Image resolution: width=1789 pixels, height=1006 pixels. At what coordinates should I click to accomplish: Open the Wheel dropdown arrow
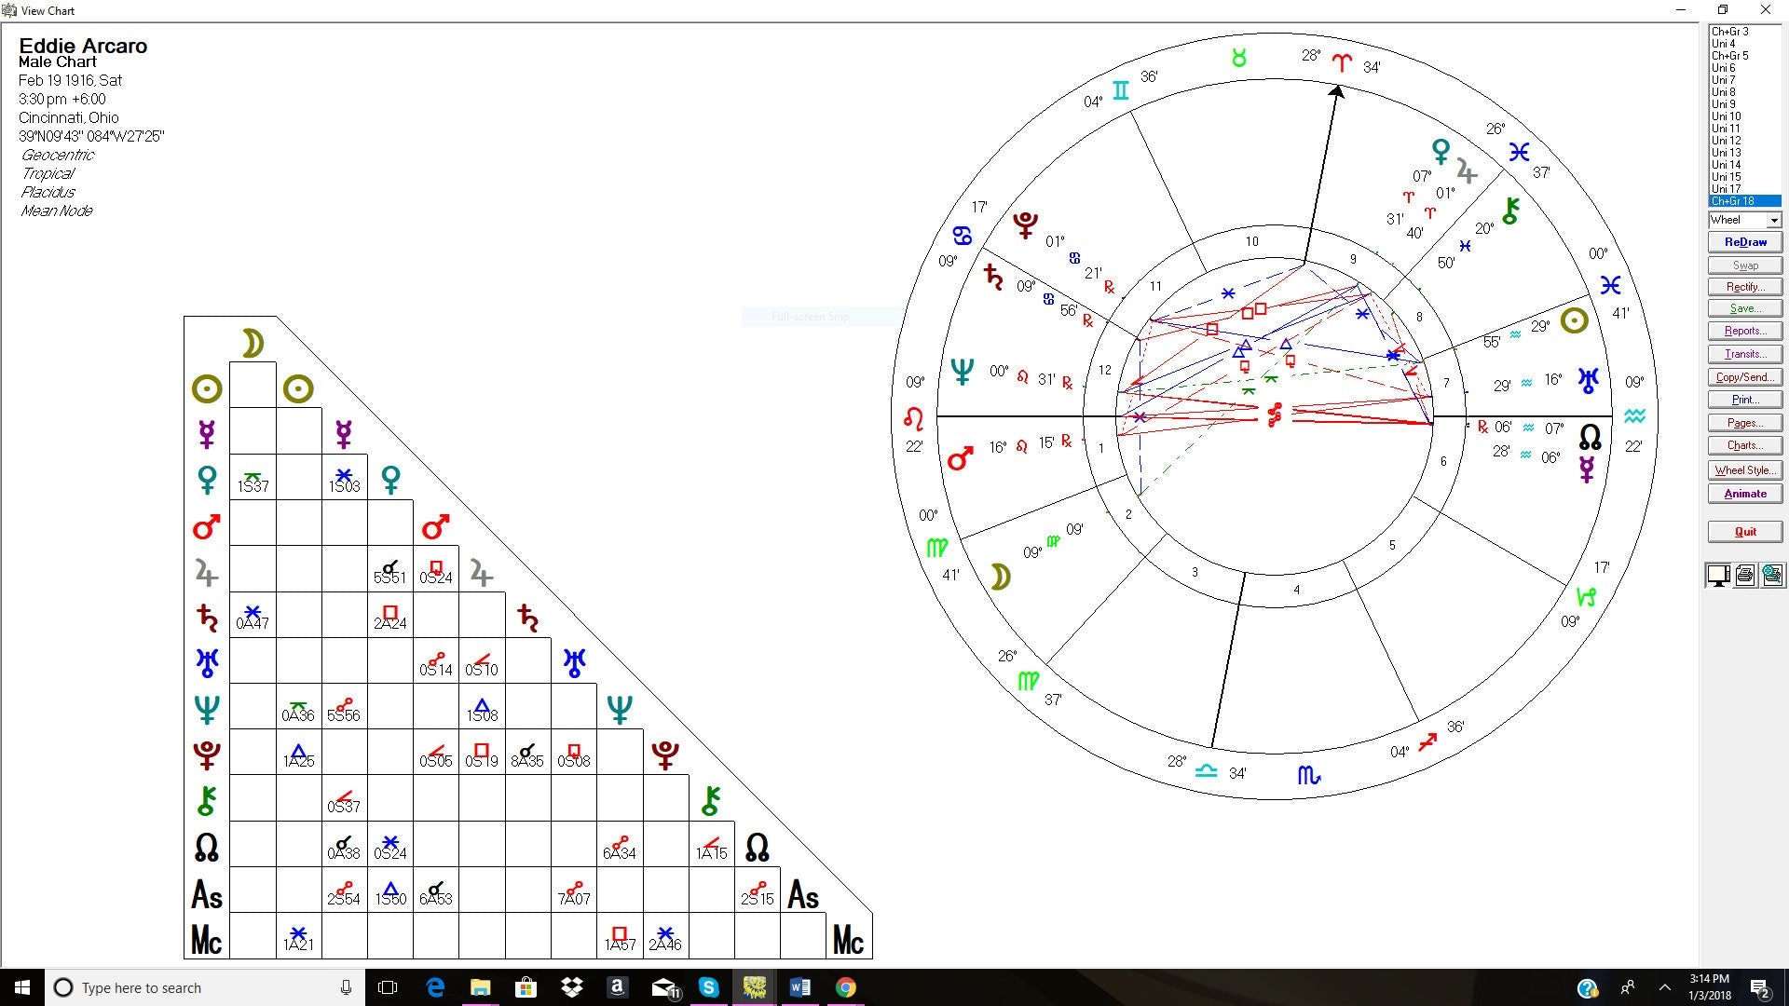click(1773, 221)
